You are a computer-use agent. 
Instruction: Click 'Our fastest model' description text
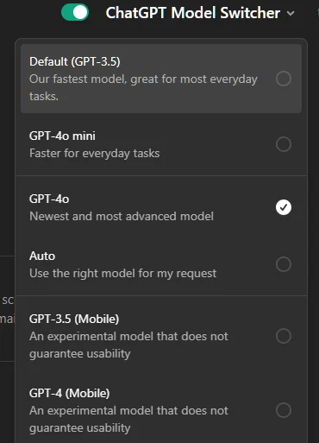[143, 87]
